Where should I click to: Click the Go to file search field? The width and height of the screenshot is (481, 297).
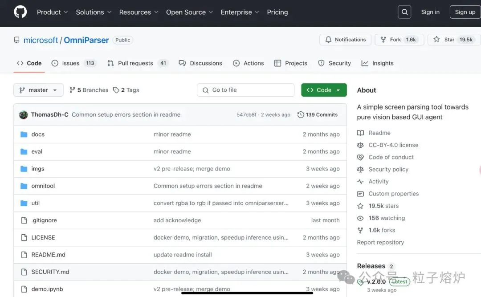click(x=246, y=90)
